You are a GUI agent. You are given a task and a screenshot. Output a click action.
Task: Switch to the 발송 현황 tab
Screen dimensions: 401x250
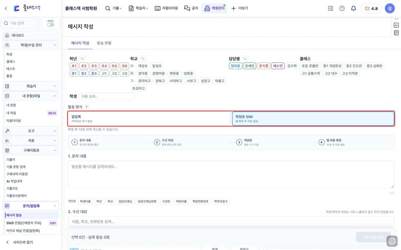click(x=104, y=43)
